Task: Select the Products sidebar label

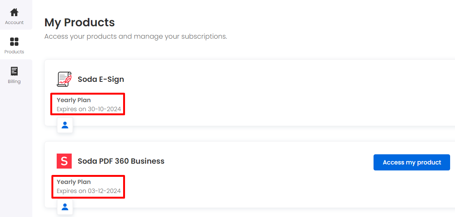Action: click(14, 52)
